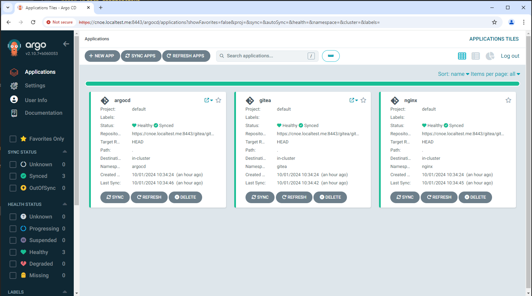Check the OutOfSync sync status filter
The height and width of the screenshot is (296, 532).
13,188
